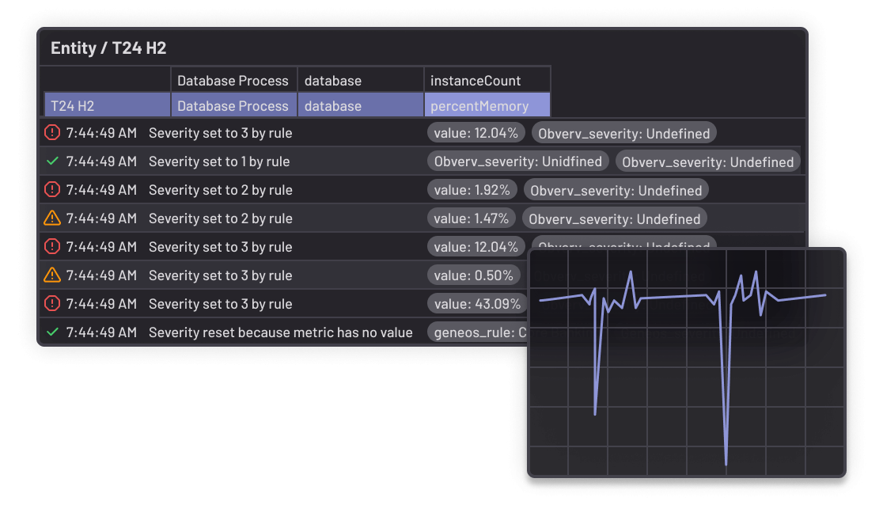Viewport: 883px width, 505px height.
Task: Click the first "Obverv_severity: Undefined" pill
Action: tap(623, 132)
